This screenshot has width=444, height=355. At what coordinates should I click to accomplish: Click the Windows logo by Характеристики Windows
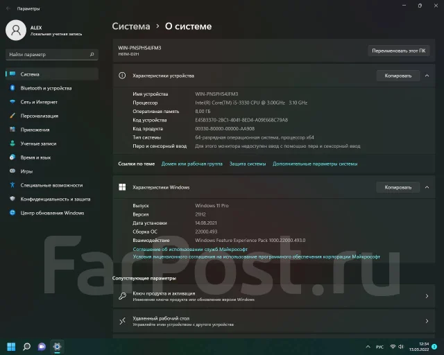coord(122,187)
